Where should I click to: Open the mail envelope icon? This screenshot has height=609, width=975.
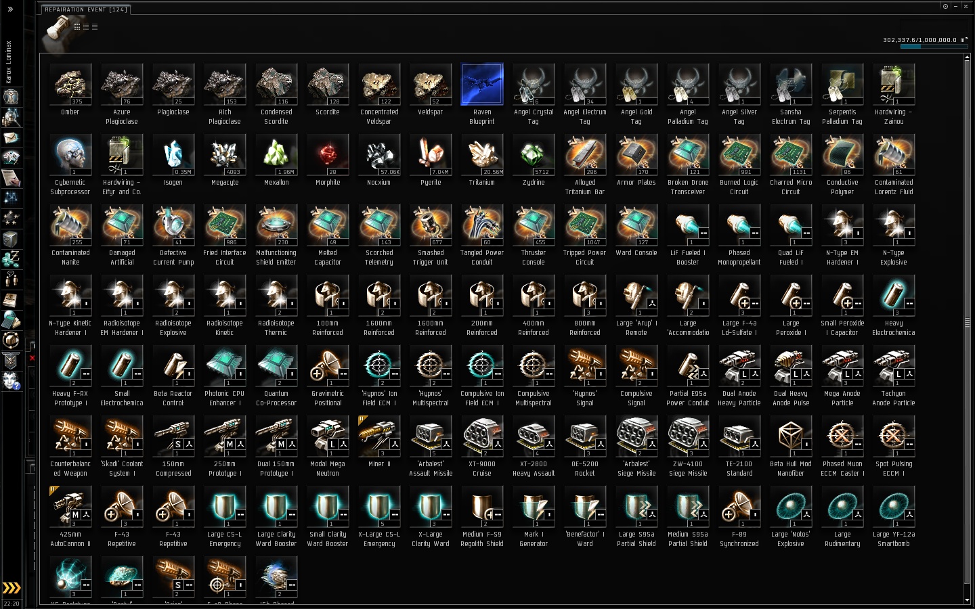11,137
